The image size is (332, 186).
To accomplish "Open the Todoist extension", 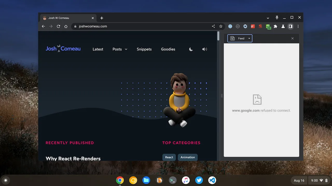I will 252,26.
